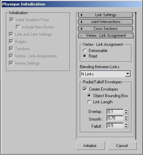This screenshot has width=143, height=155.
Task: Increase Falloff with the spinner up arrow
Action: [x=126, y=124]
